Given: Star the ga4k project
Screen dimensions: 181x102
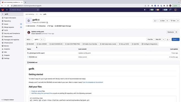Looking at the screenshot, I should [162, 21].
